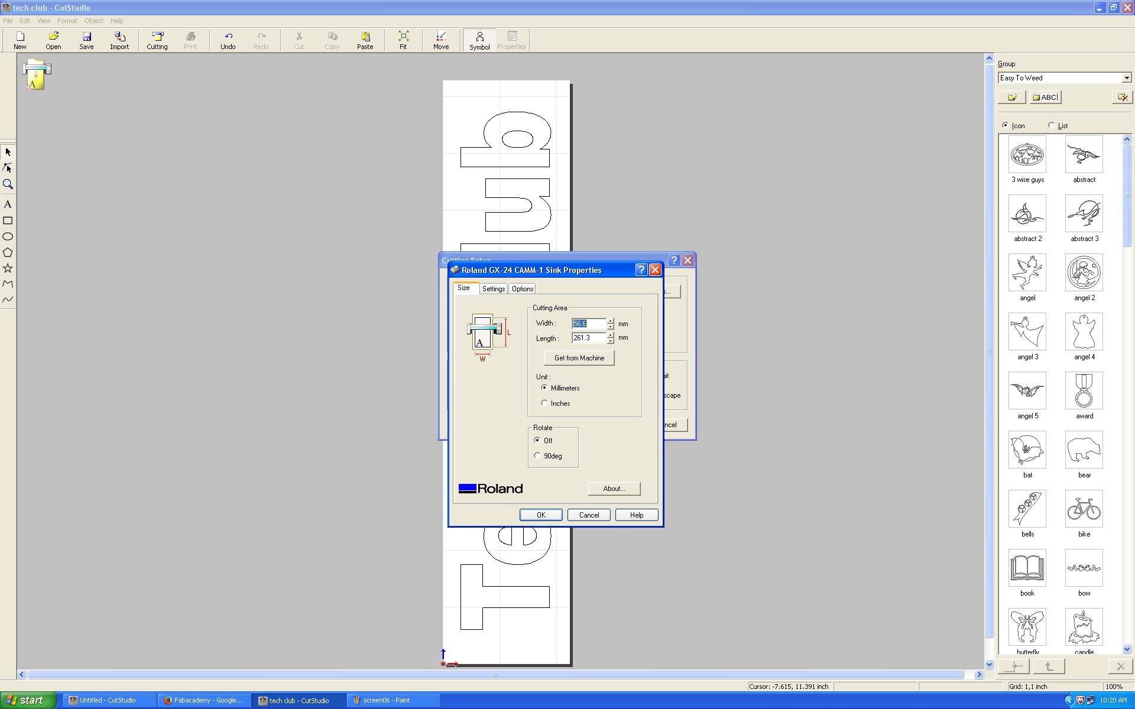Click the Import toolbar icon
Image resolution: width=1135 pixels, height=709 pixels.
pos(119,40)
